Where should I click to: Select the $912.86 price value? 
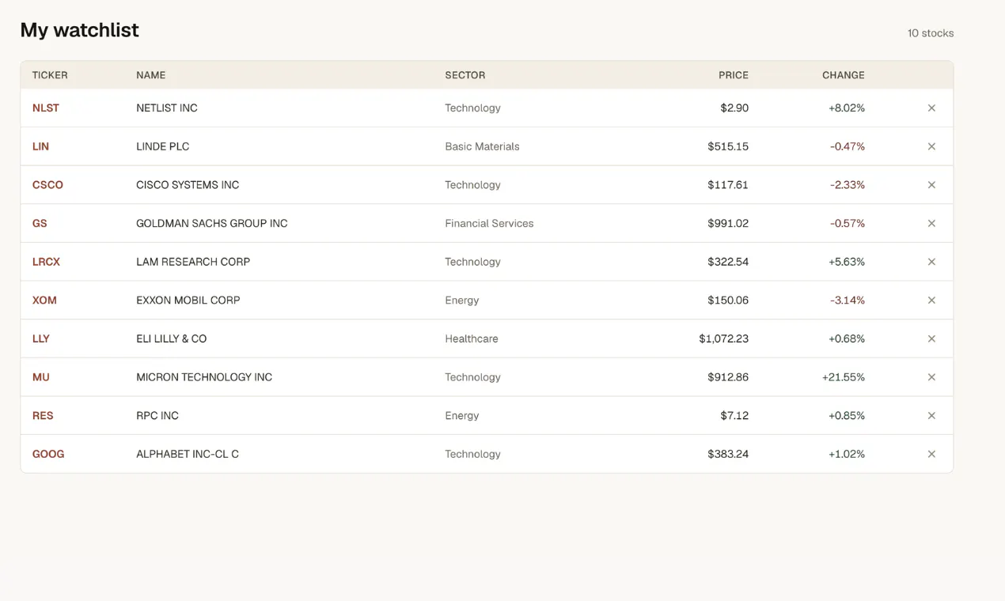[x=728, y=377]
